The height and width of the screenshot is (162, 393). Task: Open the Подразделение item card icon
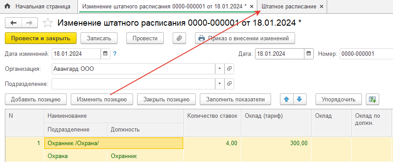(229, 84)
